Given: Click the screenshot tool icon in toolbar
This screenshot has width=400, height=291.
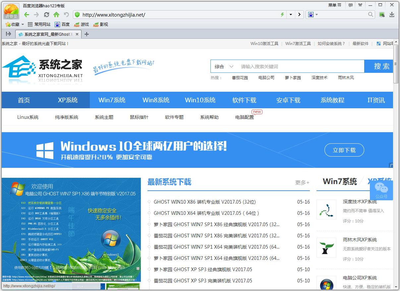Looking at the screenshot, I should [x=382, y=15].
